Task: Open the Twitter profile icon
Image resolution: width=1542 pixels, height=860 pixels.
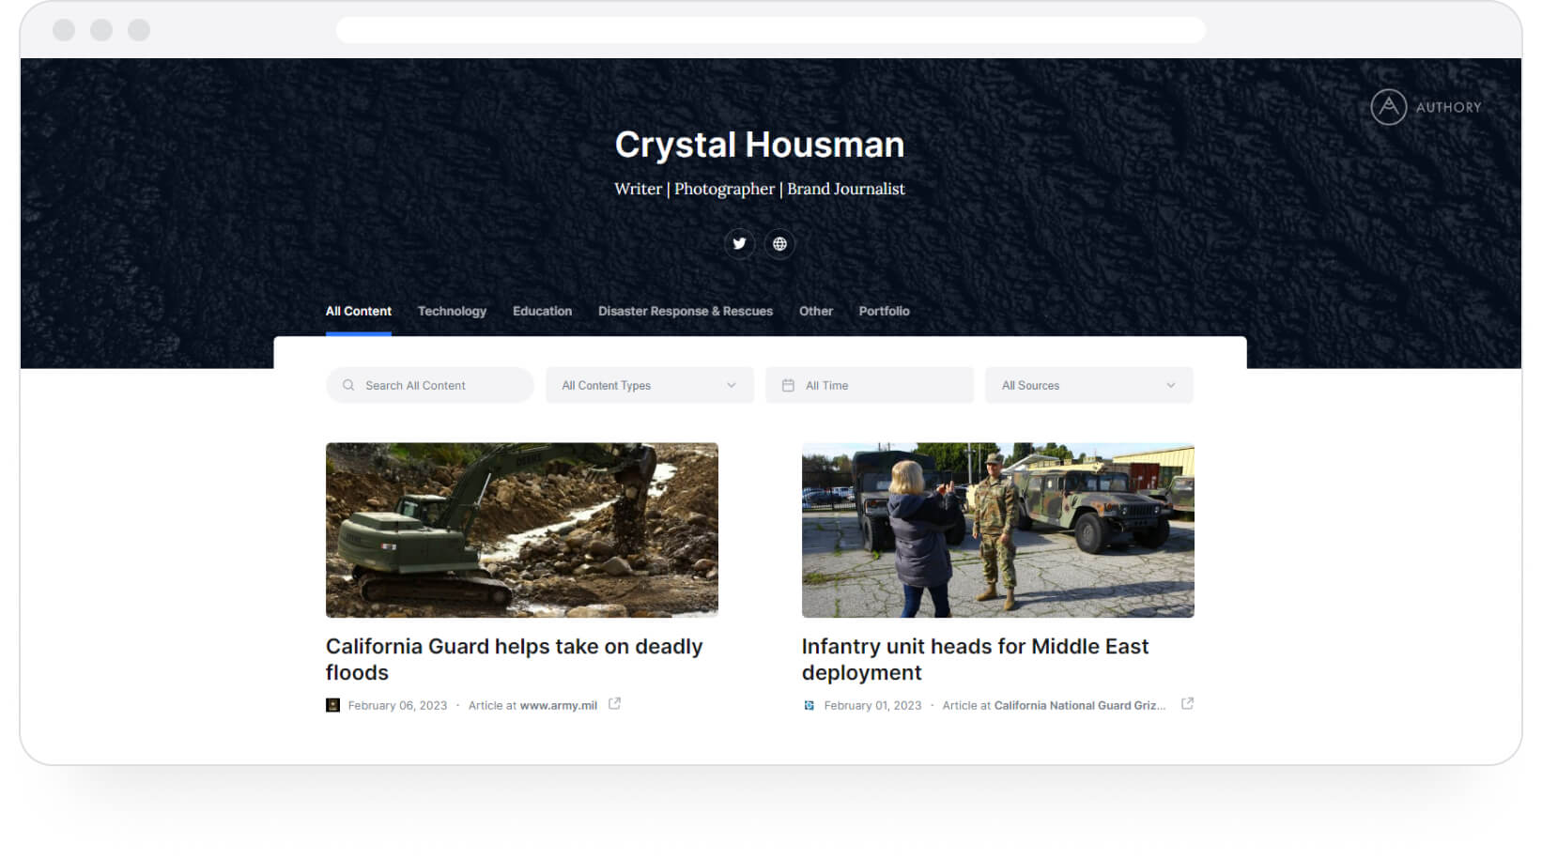Action: (x=739, y=244)
